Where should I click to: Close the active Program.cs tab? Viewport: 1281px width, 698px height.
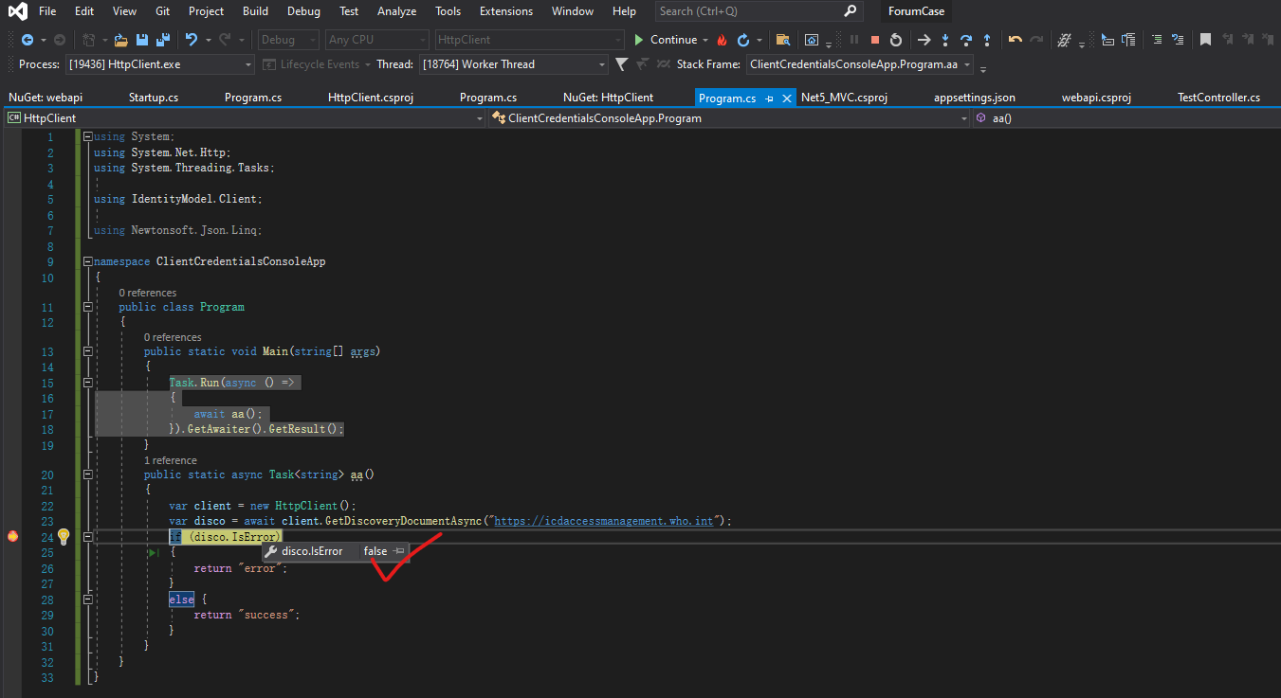786,98
